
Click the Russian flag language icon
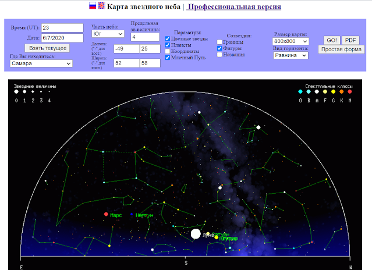coord(93,6)
